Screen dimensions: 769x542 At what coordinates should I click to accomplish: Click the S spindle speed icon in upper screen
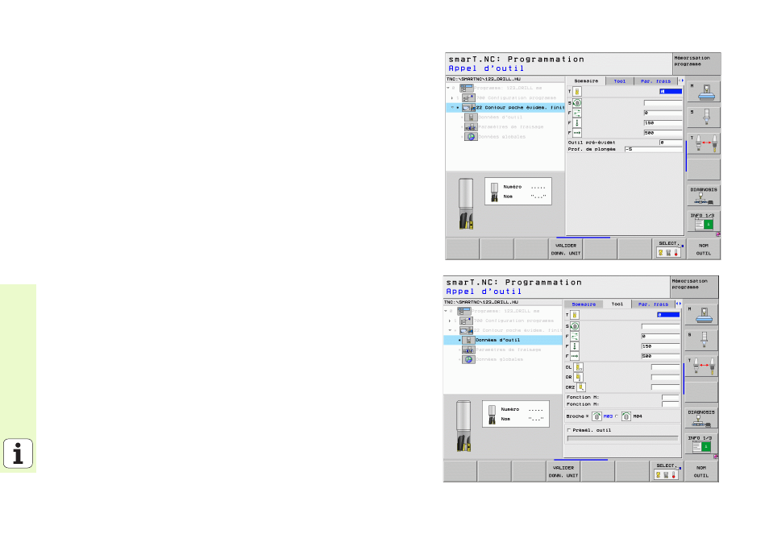tap(577, 103)
